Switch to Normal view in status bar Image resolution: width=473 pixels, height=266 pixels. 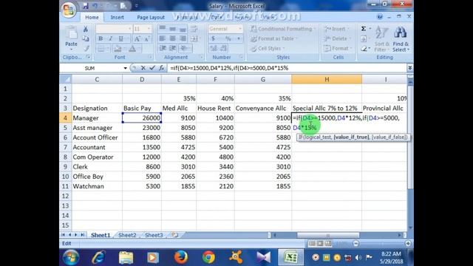(312, 243)
